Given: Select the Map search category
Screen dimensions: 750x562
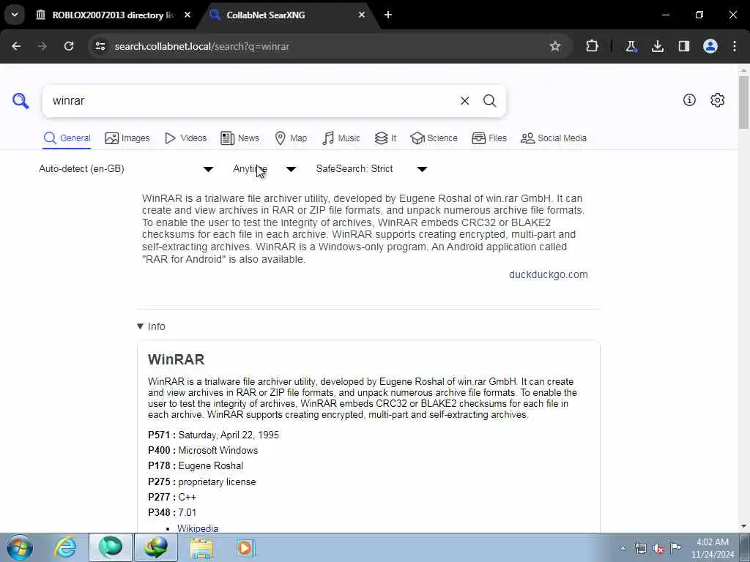Looking at the screenshot, I should (291, 138).
